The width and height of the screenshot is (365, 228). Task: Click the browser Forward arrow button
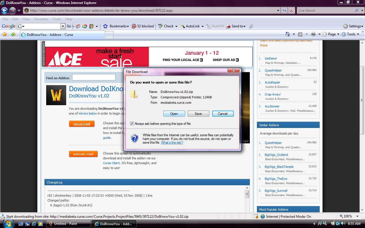click(x=13, y=11)
